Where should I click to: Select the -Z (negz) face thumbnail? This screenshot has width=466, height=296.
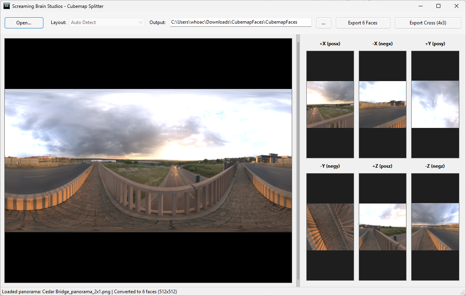coord(435,227)
